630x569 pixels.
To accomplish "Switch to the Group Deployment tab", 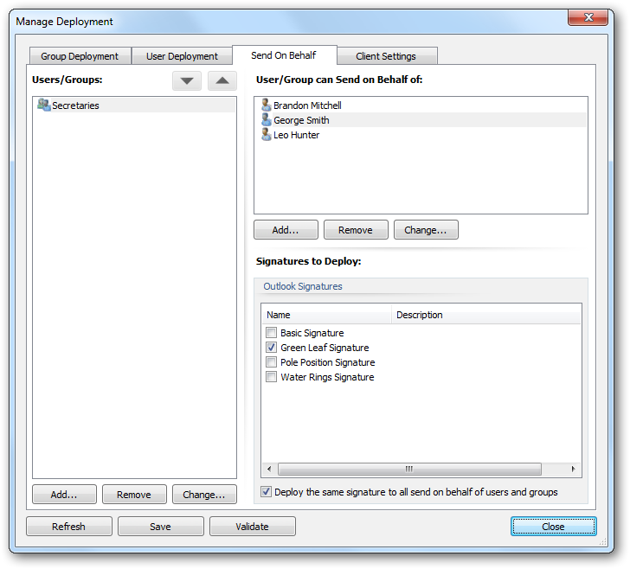I will [80, 56].
